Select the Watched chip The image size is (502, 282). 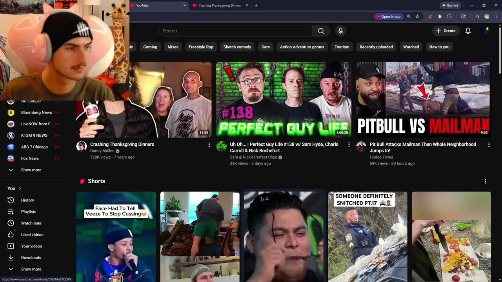coord(411,47)
